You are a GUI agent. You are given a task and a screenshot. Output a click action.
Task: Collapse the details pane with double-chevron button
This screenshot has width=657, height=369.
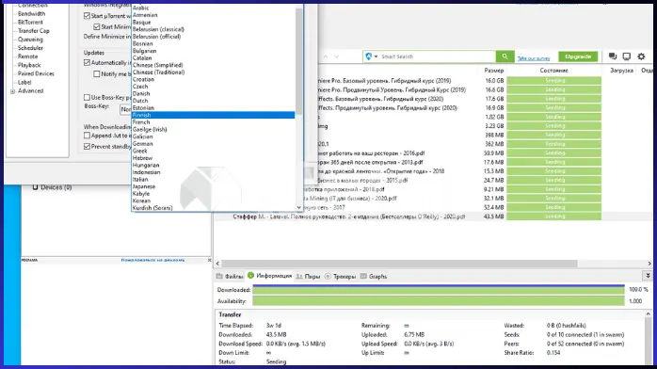[x=648, y=275]
